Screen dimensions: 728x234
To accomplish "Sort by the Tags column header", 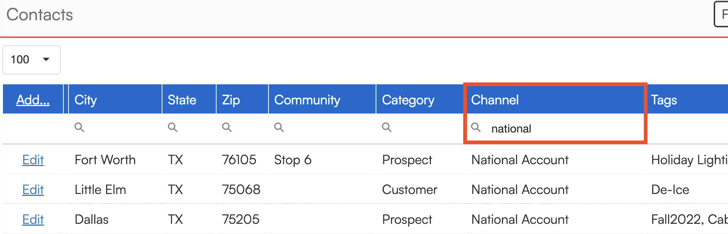I will [664, 100].
